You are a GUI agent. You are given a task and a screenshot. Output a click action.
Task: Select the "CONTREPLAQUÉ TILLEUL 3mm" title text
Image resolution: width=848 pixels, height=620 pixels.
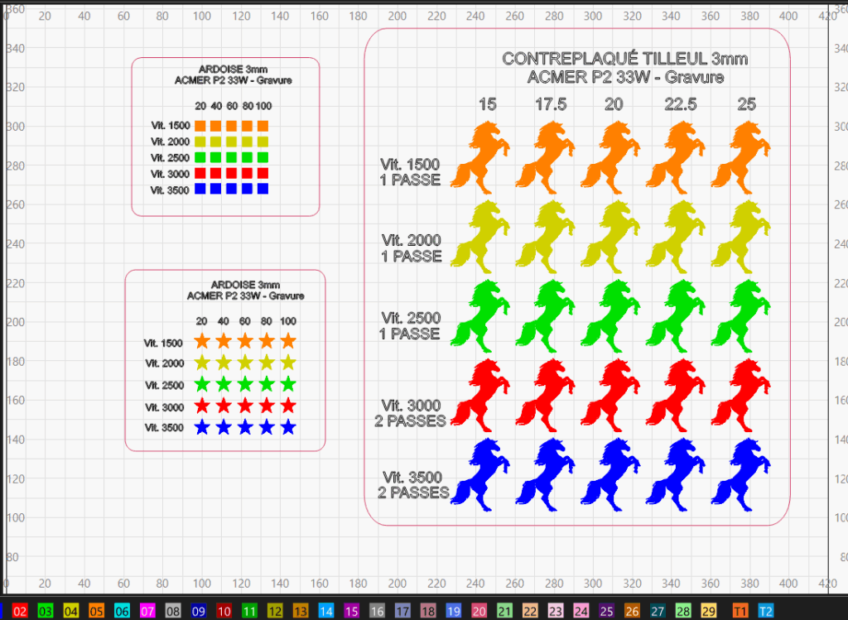[x=625, y=59]
